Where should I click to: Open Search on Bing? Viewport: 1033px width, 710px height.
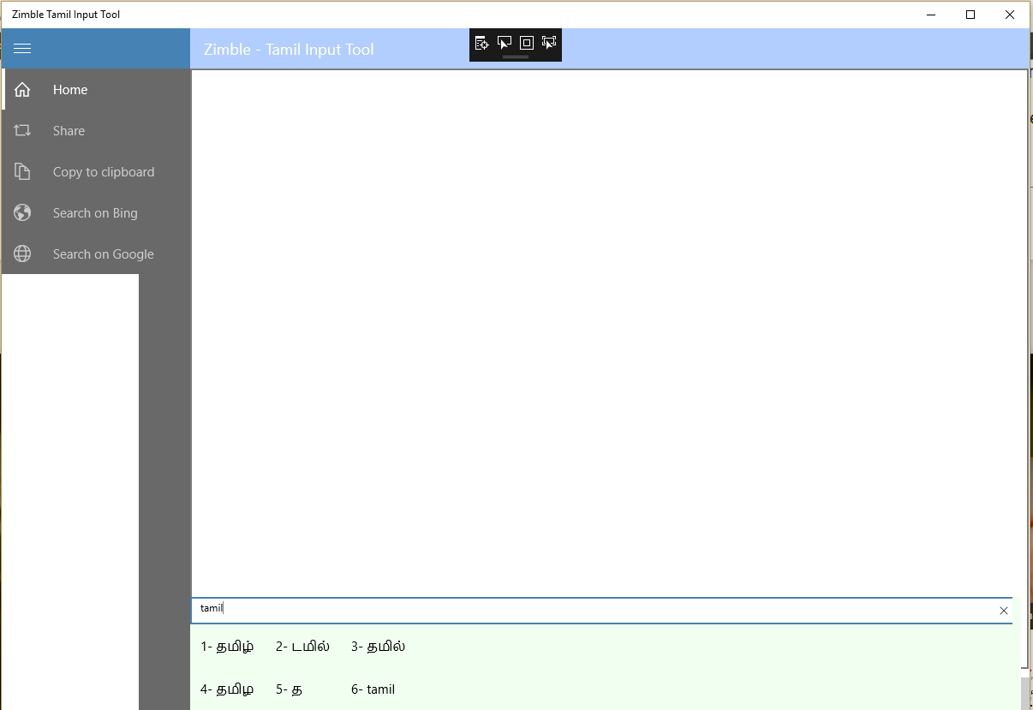pyautogui.click(x=96, y=213)
